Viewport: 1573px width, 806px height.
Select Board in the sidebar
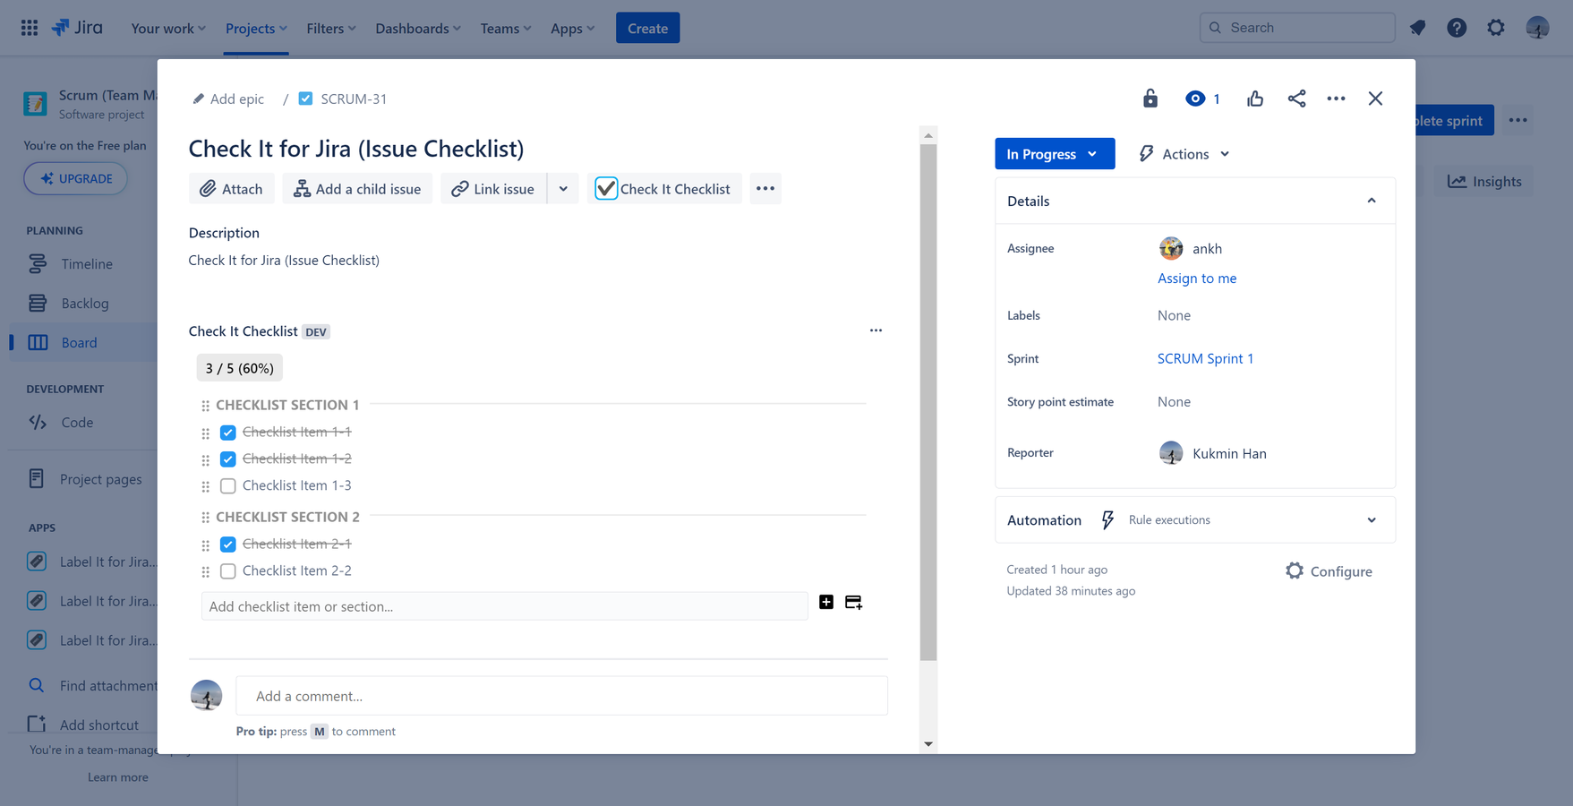pos(79,343)
